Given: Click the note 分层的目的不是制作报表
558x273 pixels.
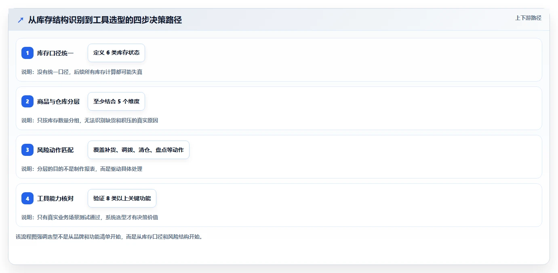Looking at the screenshot, I should coord(82,169).
